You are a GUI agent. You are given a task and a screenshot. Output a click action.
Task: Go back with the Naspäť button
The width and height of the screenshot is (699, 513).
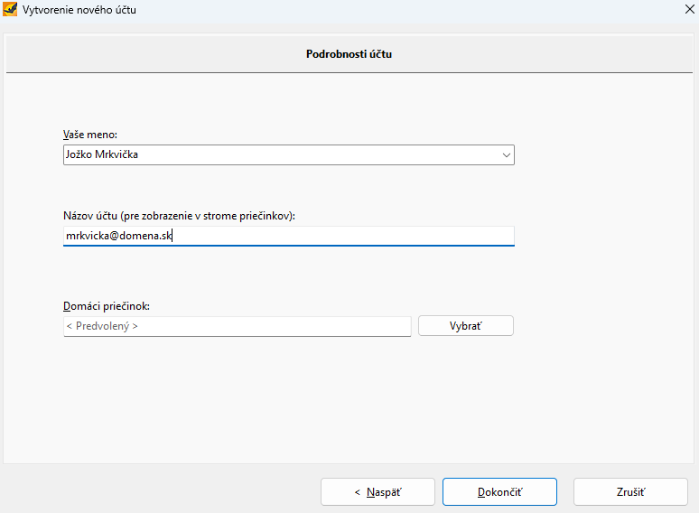pos(377,492)
